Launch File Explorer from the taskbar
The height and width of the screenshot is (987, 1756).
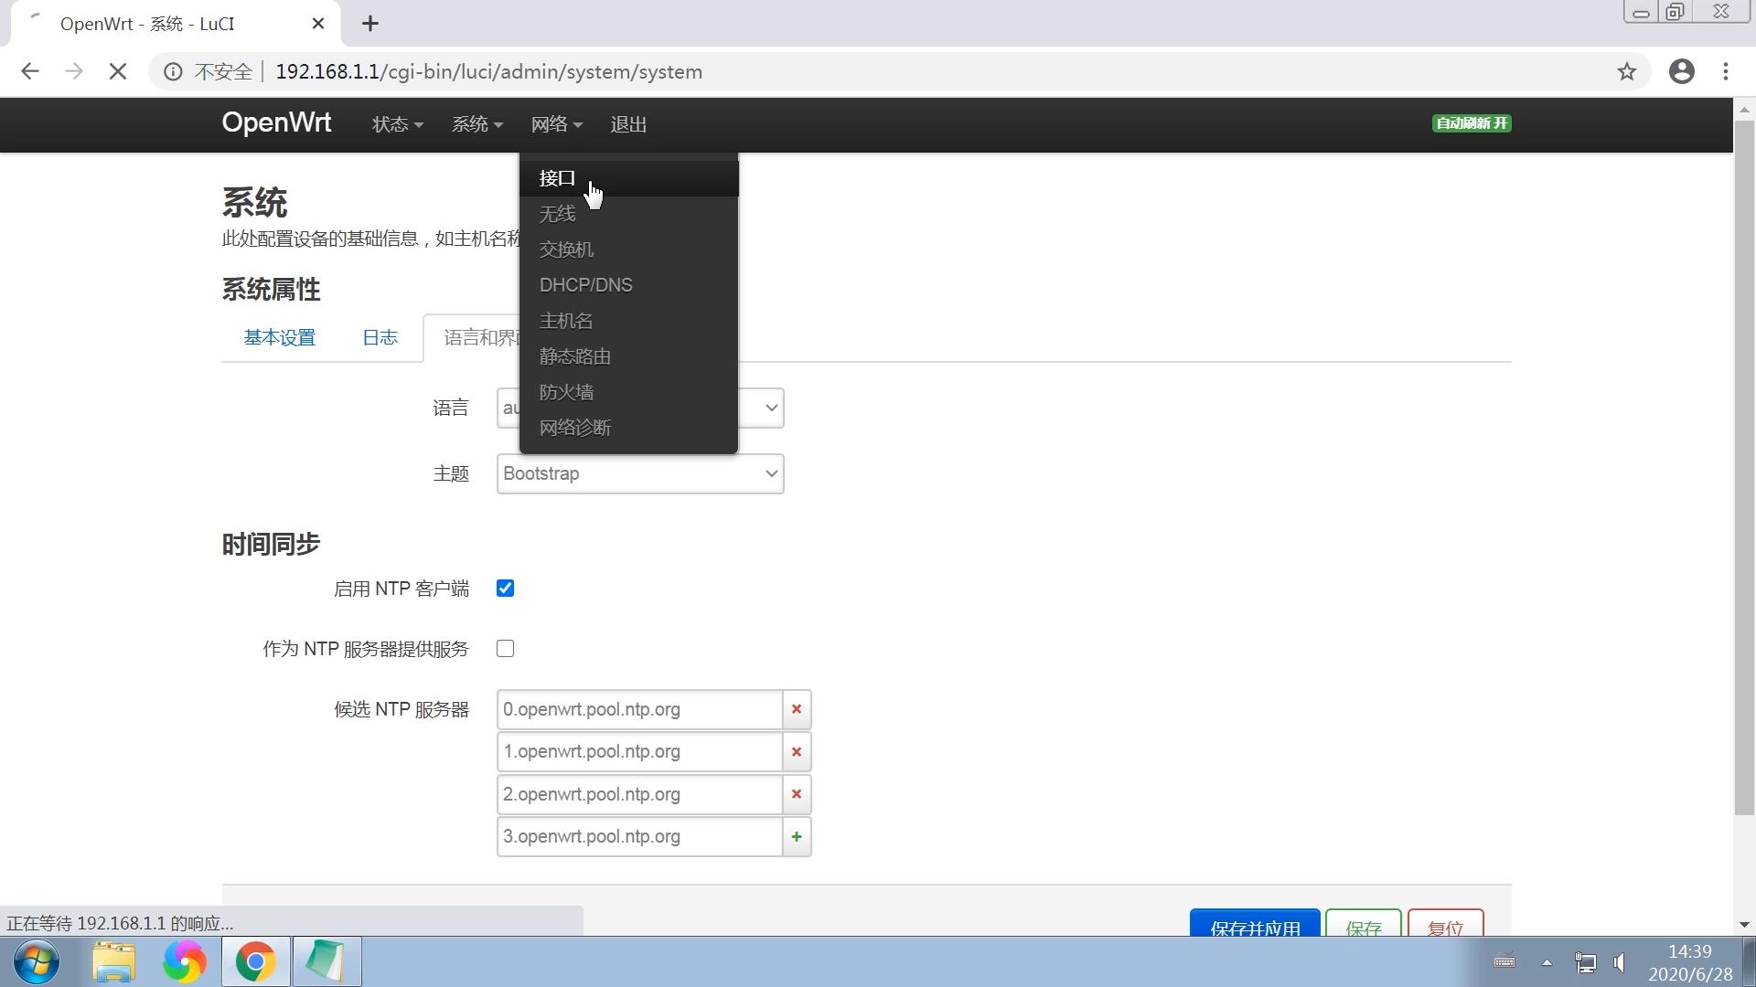tap(113, 961)
